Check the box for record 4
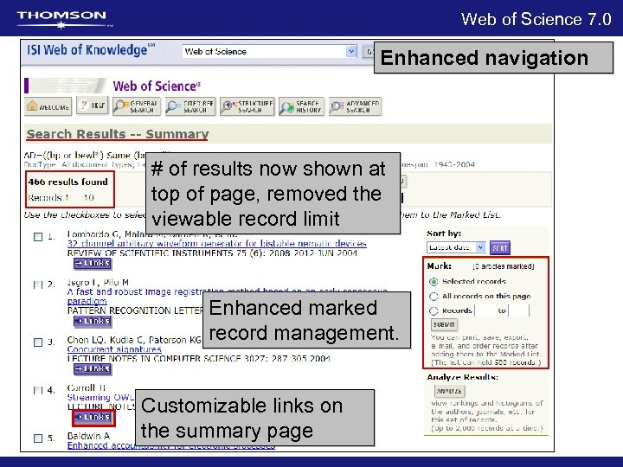Screen dimensions: 623x467 [38, 390]
